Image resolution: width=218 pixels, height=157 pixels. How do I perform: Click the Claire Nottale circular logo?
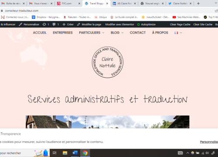pyautogui.click(x=108, y=62)
